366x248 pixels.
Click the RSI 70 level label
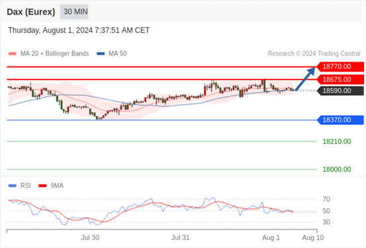(326, 200)
